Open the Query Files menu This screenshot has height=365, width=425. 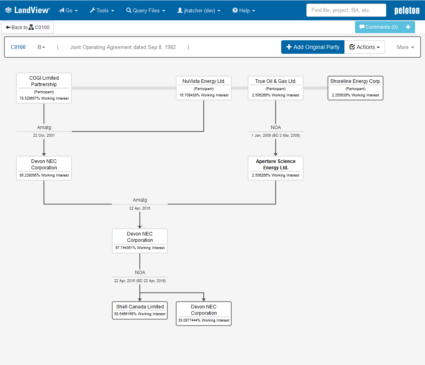[x=145, y=10]
